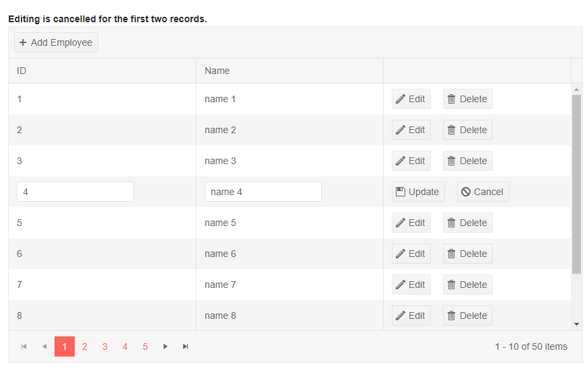This screenshot has height=370, width=587.
Task: Click the Cancel ban icon in row 4
Action: pos(466,192)
